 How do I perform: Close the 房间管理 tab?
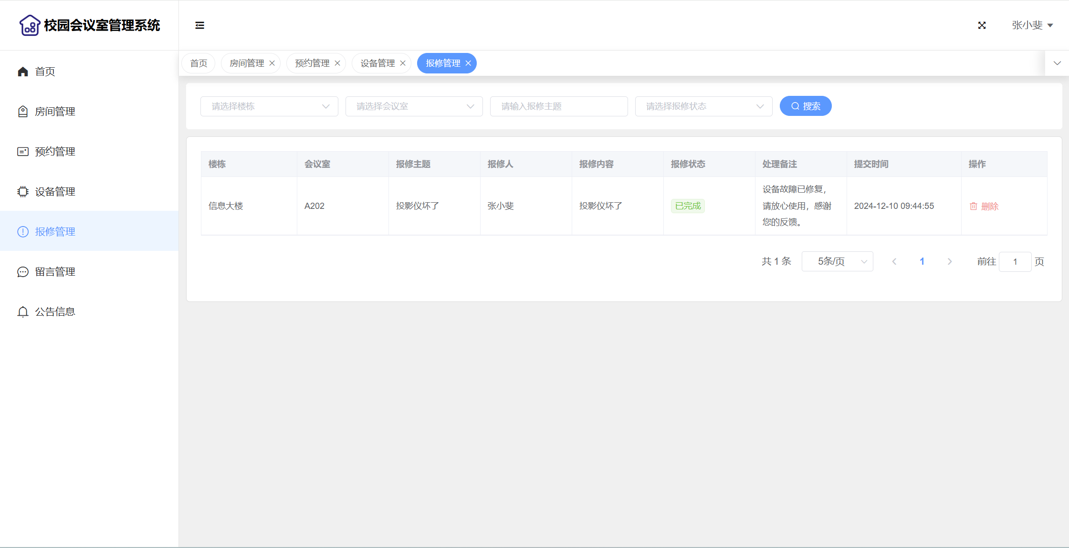point(272,63)
